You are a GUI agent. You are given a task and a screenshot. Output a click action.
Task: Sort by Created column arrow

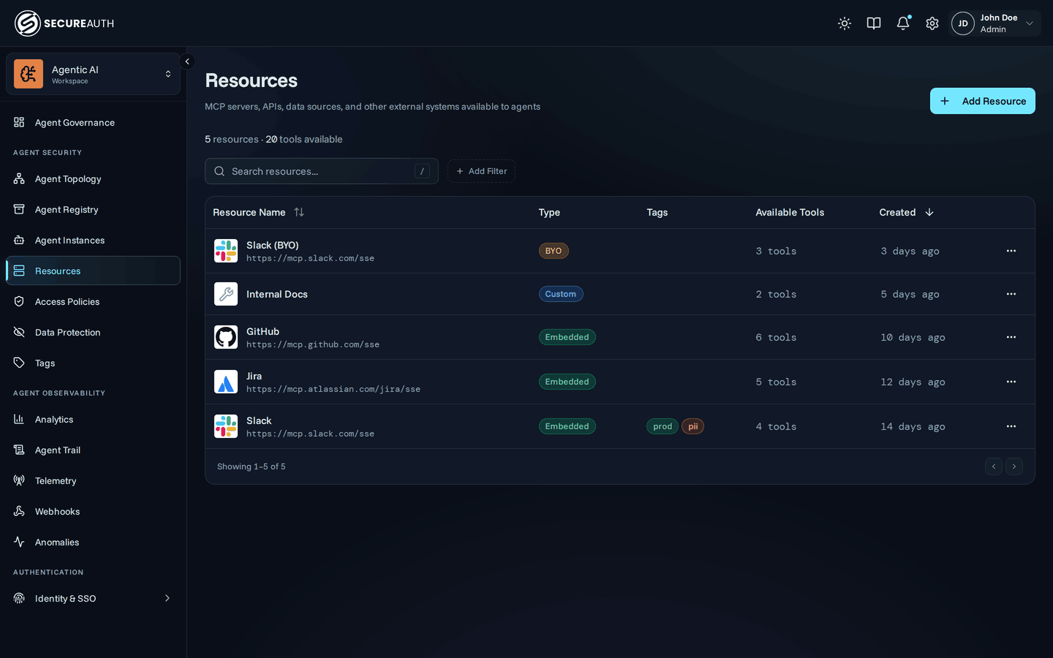tap(929, 212)
